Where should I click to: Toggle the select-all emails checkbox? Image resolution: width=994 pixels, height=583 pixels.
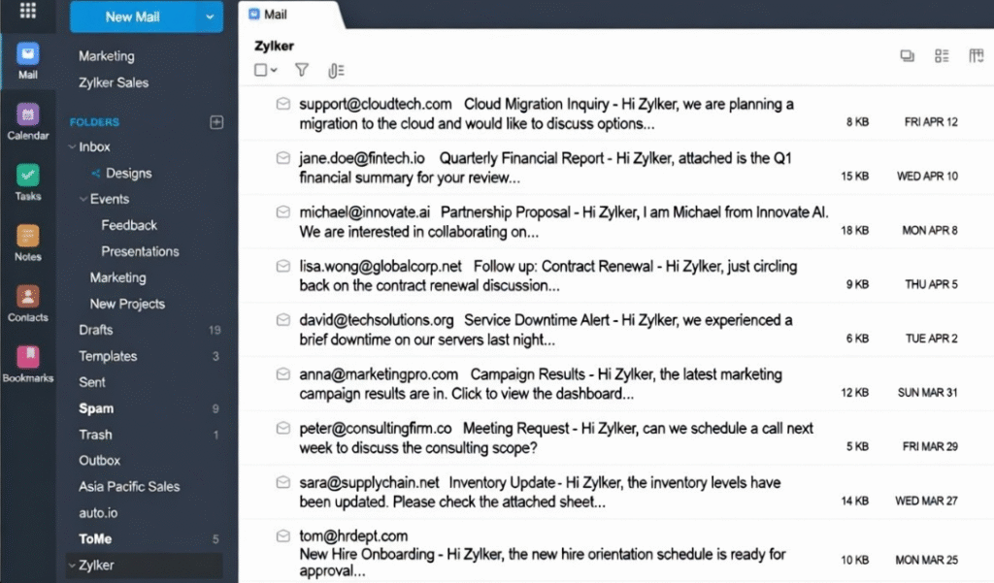coord(262,70)
